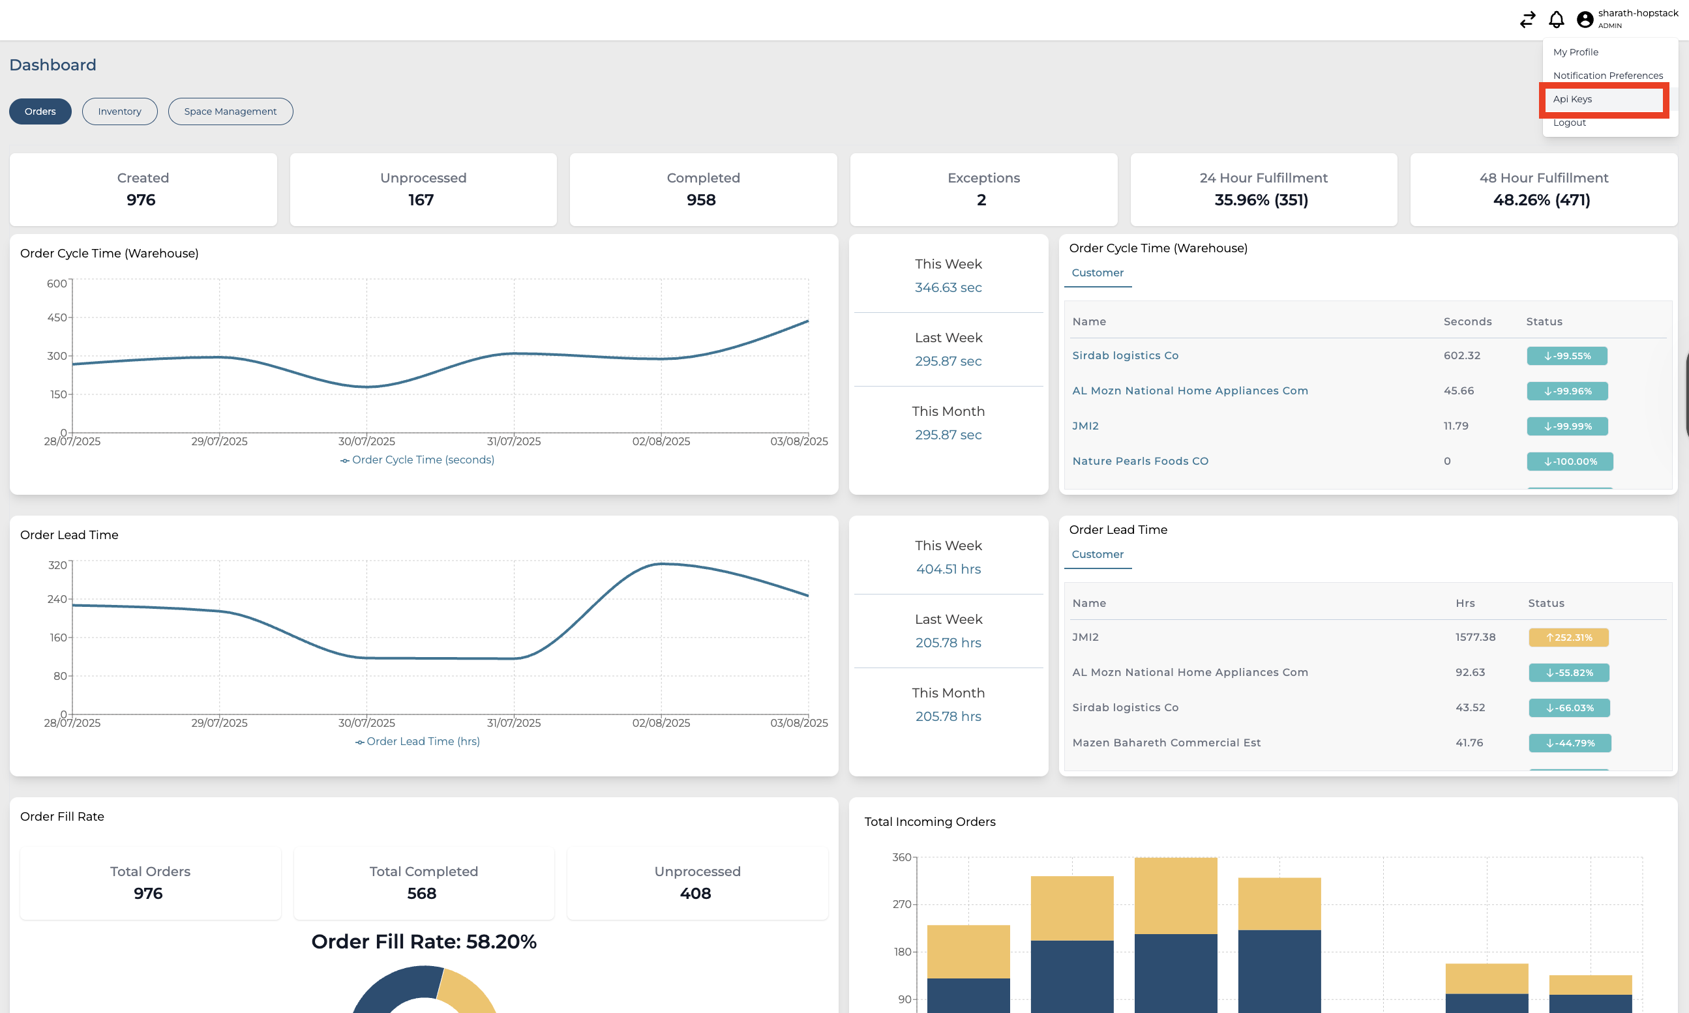Open AL Mozn National Home Appliances link
The image size is (1689, 1013).
point(1189,390)
